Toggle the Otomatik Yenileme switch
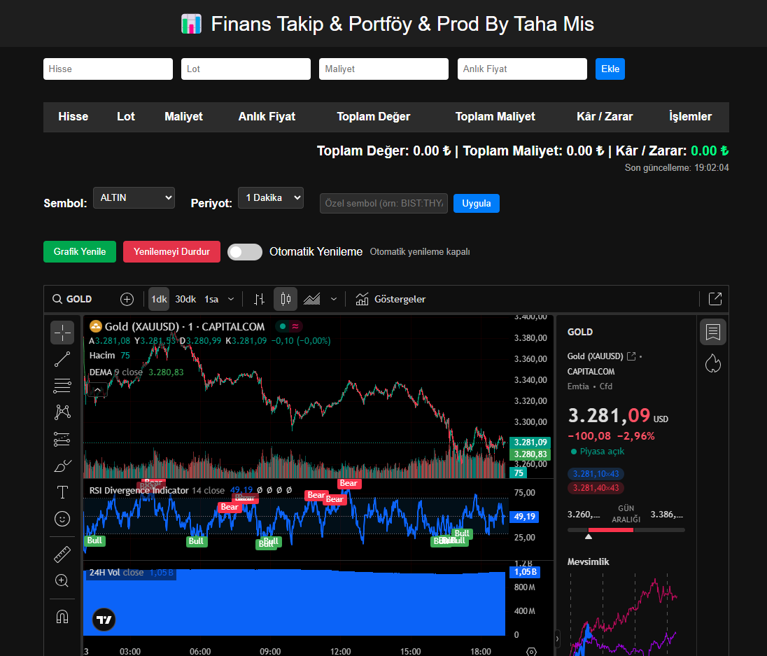767x656 pixels. coord(245,252)
